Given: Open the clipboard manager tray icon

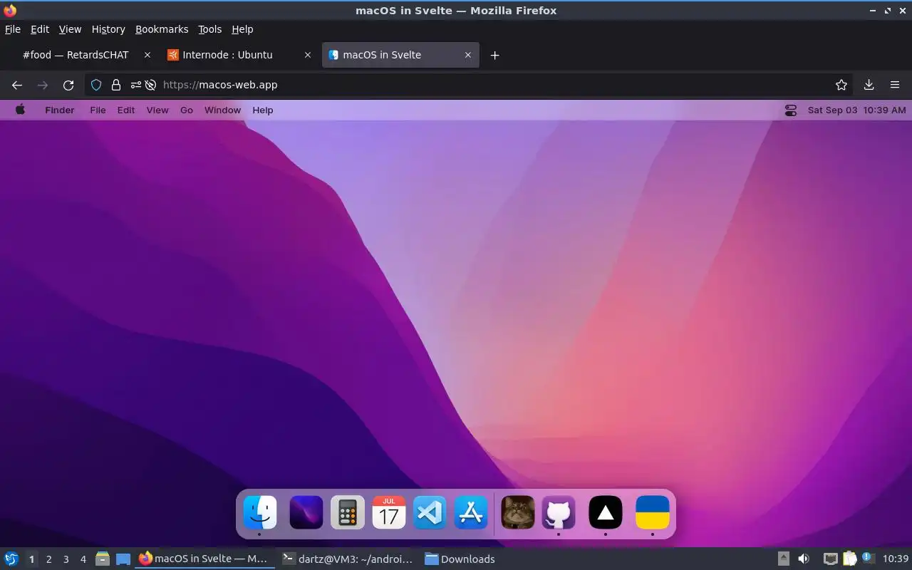Looking at the screenshot, I should [849, 559].
